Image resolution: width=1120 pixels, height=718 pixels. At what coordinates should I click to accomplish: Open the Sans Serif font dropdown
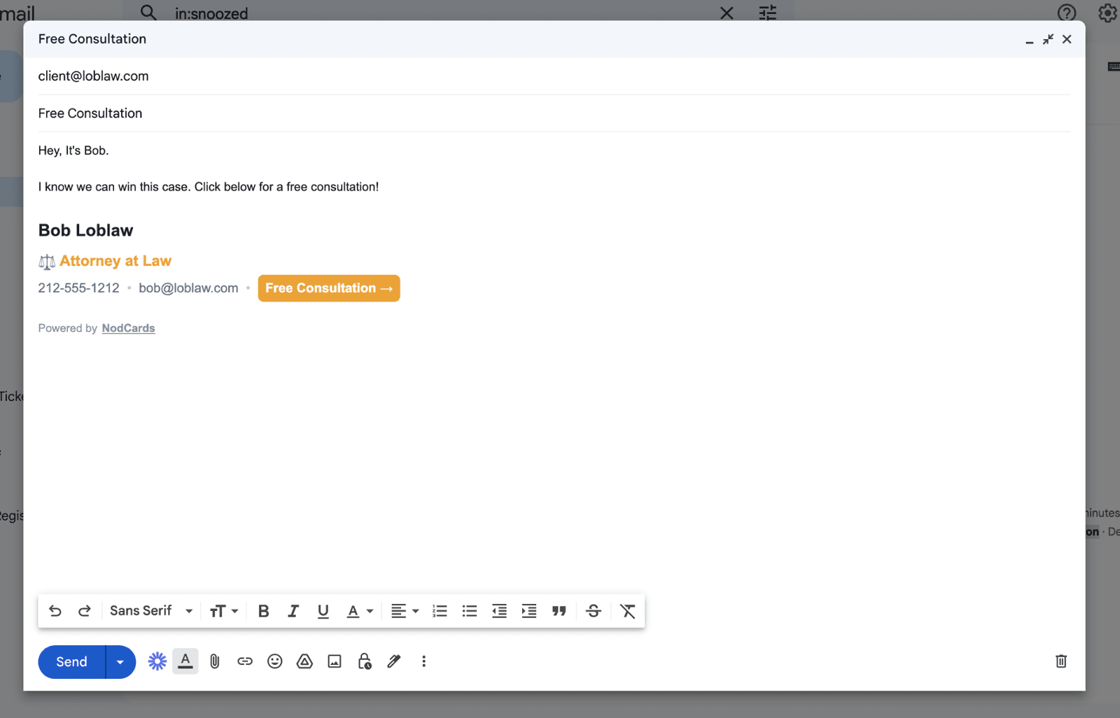coord(150,611)
